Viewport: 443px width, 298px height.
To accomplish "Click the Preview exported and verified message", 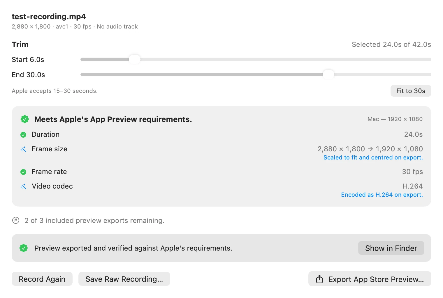I will (x=133, y=248).
